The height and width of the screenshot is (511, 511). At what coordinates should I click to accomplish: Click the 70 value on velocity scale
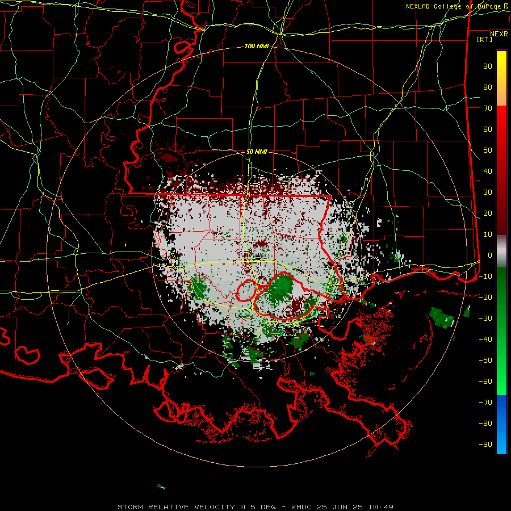pos(488,108)
